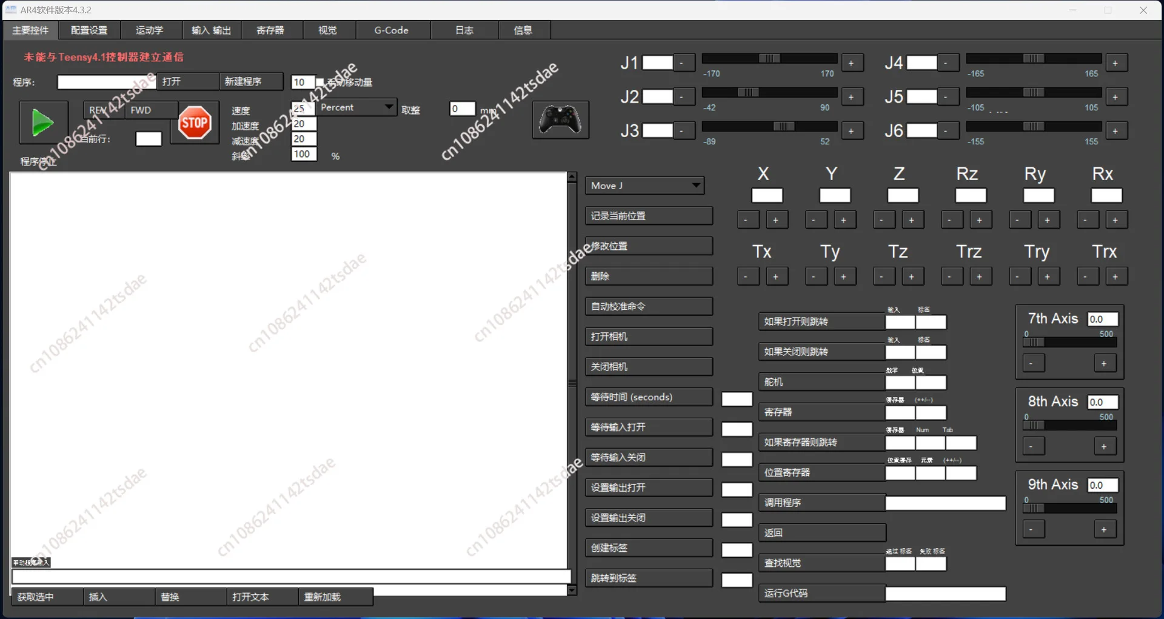Screen dimensions: 1164x619
Task: Open the Percent speed unit dropdown
Action: 356,107
